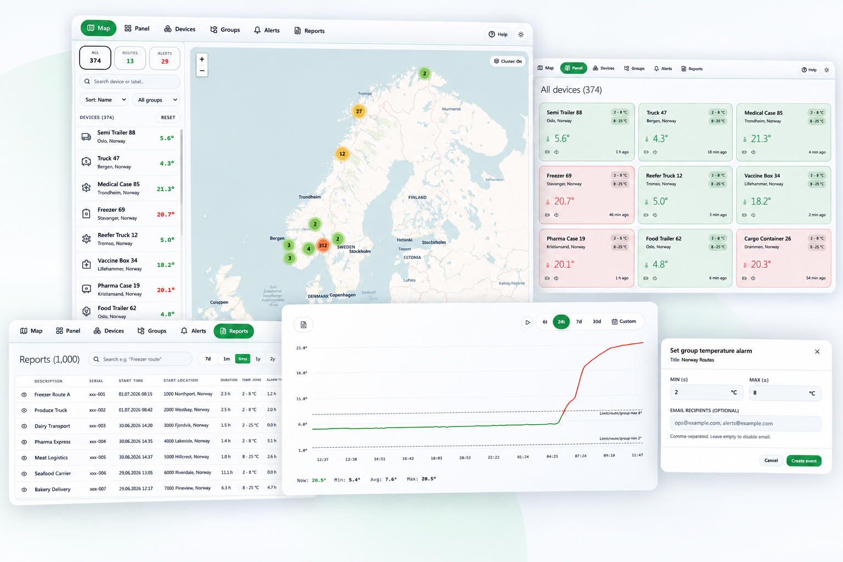This screenshot has width=843, height=562.
Task: Click the box icon next to Vaccine Box 34
Action: (86, 264)
